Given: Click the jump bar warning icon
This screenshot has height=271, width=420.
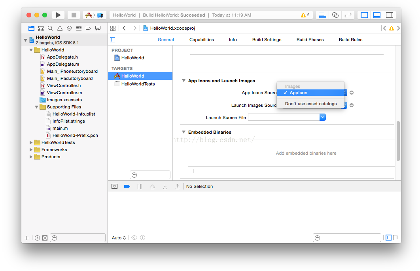Looking at the screenshot, I should pos(392,28).
